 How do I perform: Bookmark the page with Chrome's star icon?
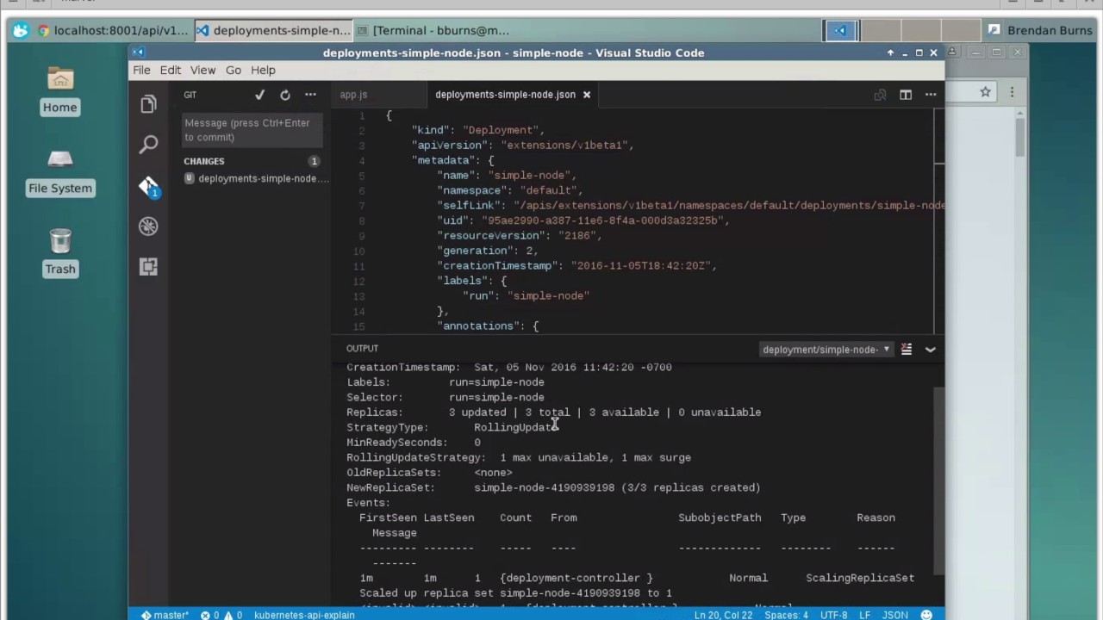(x=985, y=92)
